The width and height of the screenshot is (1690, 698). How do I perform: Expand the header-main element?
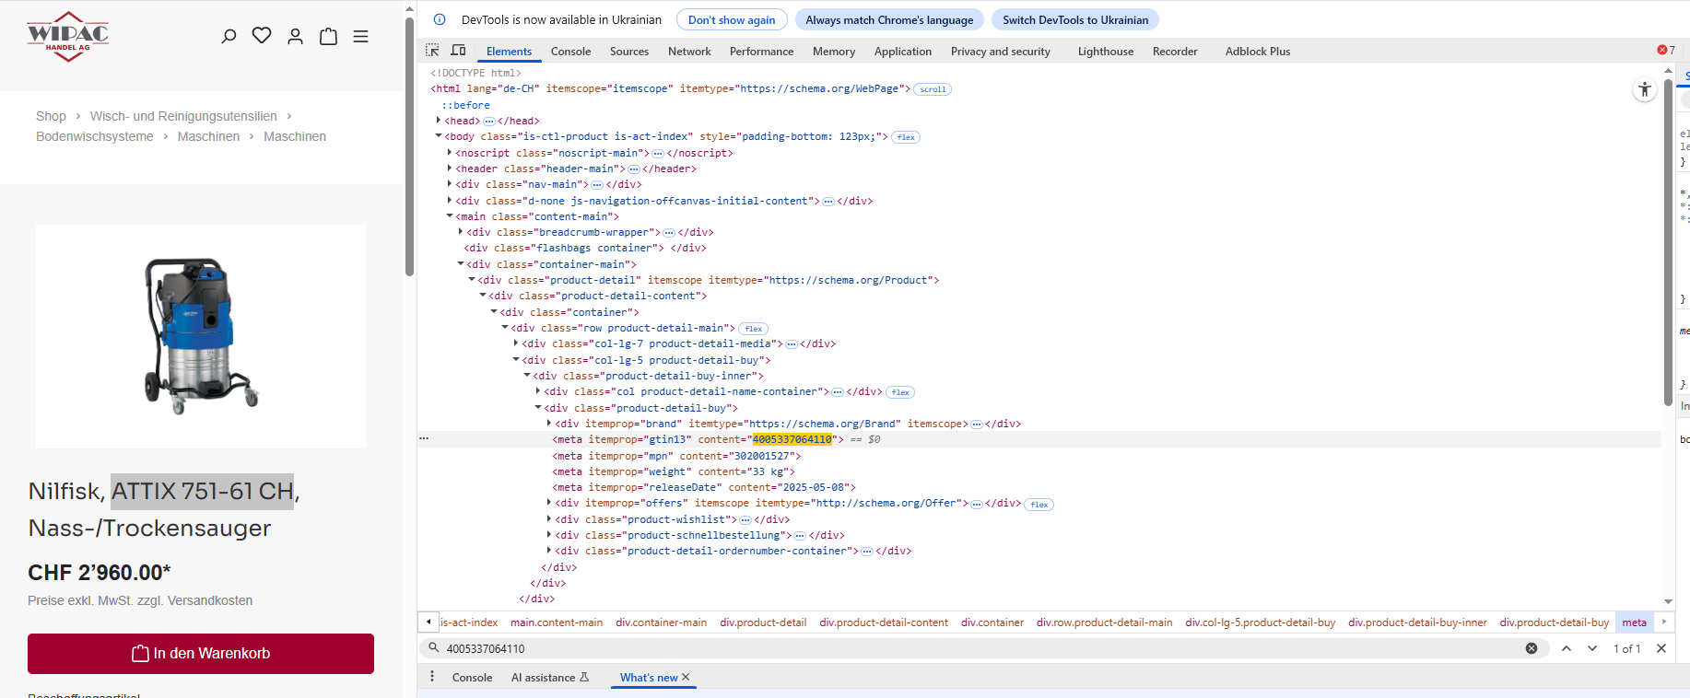[x=450, y=169]
